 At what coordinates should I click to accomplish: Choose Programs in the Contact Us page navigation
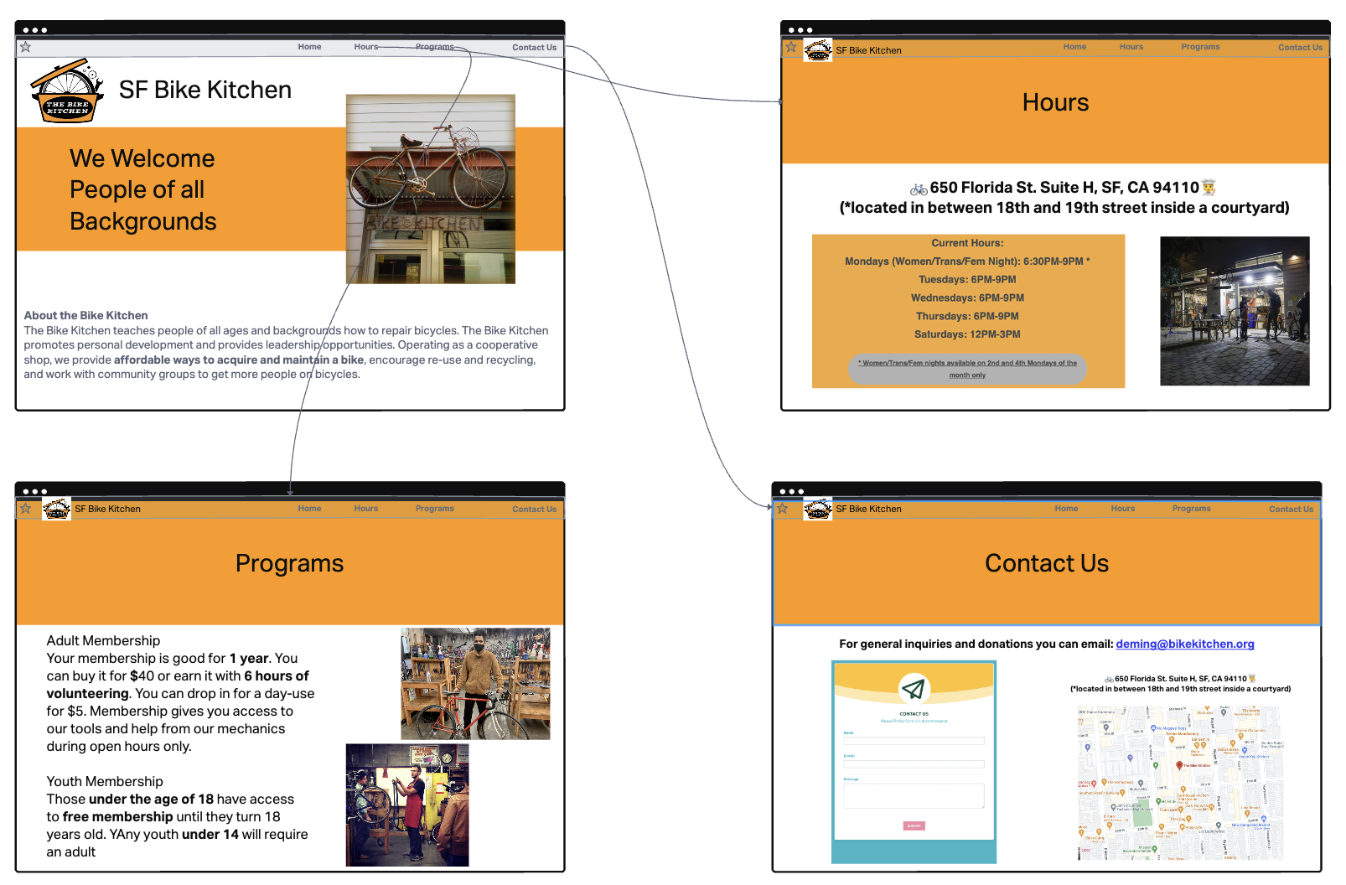[x=1191, y=509]
